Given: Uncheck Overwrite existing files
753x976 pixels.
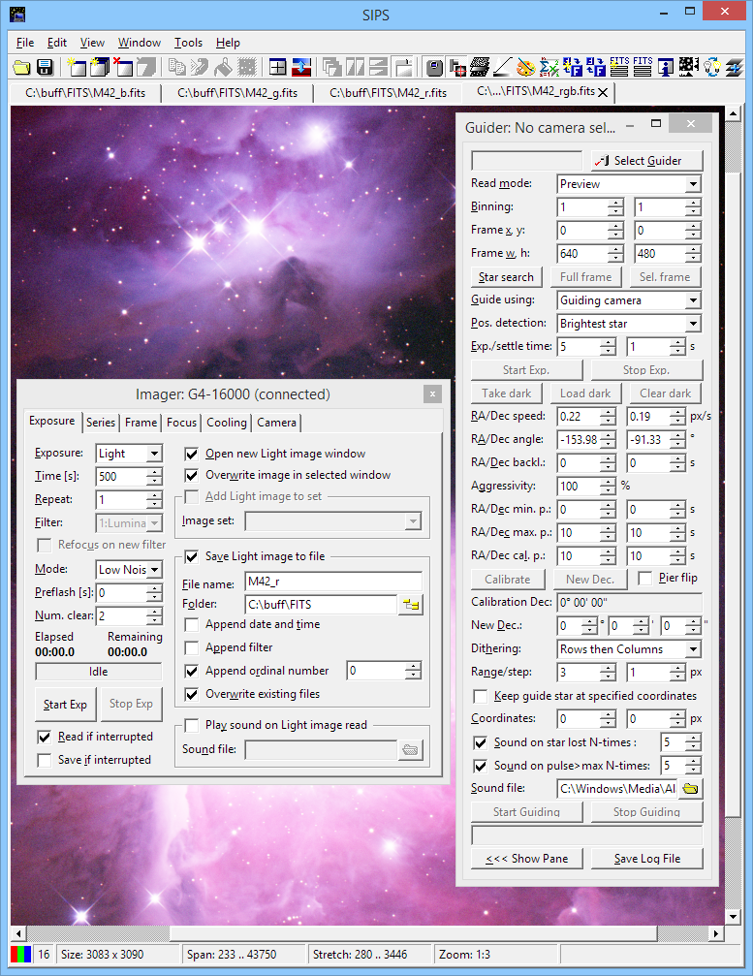Looking at the screenshot, I should click(192, 694).
